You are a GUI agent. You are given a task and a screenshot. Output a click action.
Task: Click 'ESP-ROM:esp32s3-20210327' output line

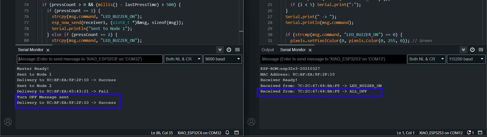click(290, 68)
